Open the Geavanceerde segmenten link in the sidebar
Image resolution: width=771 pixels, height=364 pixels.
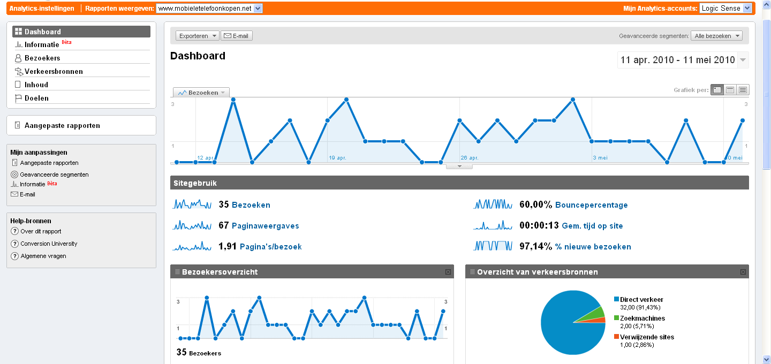(x=54, y=175)
